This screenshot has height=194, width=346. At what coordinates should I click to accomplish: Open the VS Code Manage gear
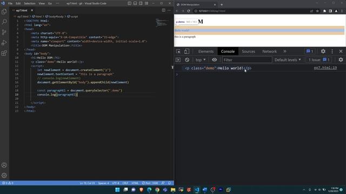point(4,175)
